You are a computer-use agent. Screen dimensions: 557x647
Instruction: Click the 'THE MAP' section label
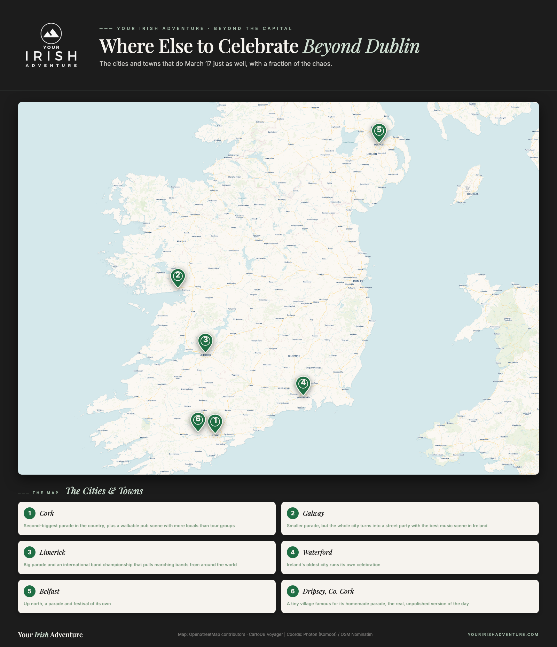click(x=46, y=493)
